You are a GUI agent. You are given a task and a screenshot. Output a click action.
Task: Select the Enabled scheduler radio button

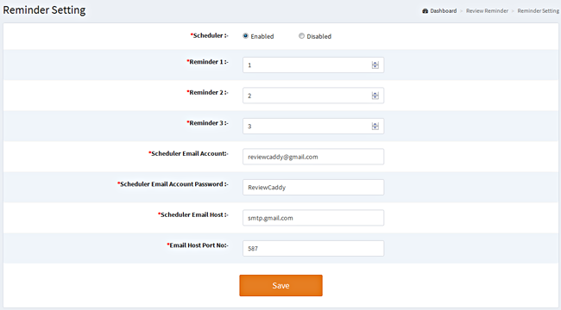[245, 35]
